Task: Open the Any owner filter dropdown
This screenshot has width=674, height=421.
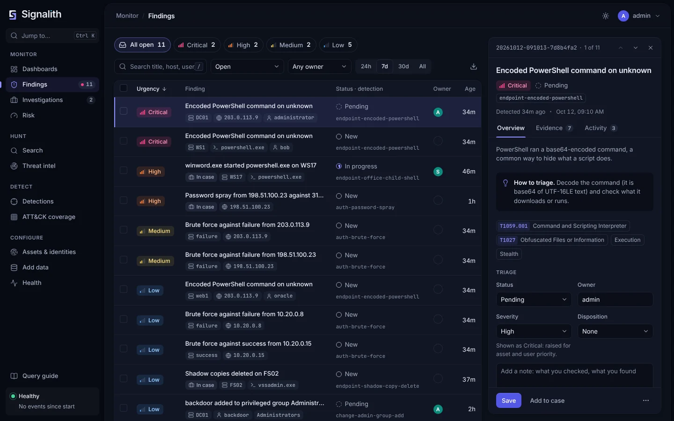Action: (319, 66)
